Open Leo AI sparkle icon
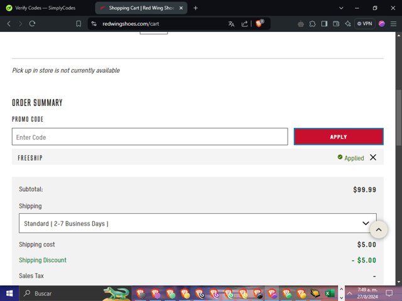 pyautogui.click(x=347, y=24)
